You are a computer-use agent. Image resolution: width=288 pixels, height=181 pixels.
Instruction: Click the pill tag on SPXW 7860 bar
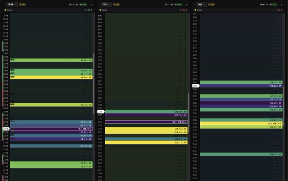pyautogui.click(x=12, y=70)
